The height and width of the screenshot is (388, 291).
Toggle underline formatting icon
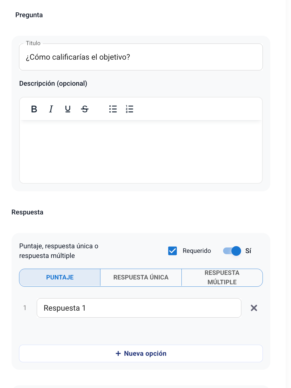click(68, 109)
